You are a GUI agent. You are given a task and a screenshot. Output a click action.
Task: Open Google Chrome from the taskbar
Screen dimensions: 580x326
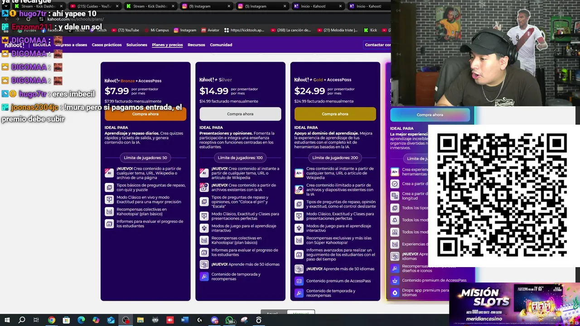pos(51,320)
